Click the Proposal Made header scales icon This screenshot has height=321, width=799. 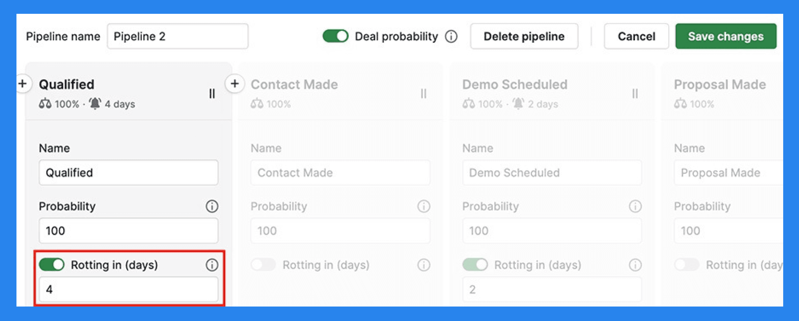680,104
